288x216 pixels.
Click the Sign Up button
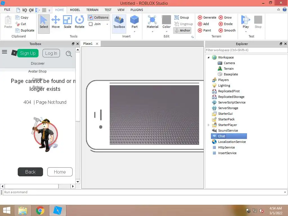[28, 53]
